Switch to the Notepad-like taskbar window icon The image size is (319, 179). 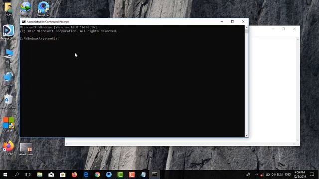[x=143, y=174]
